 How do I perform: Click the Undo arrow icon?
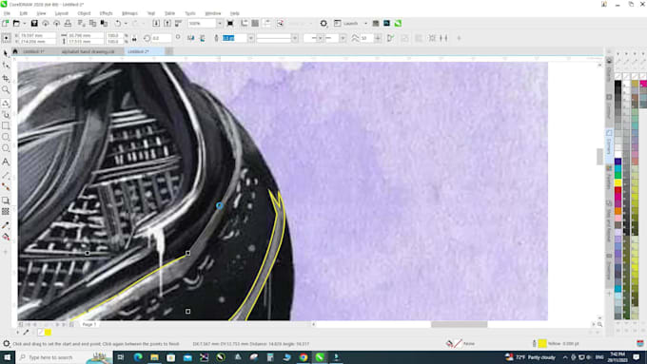118,24
